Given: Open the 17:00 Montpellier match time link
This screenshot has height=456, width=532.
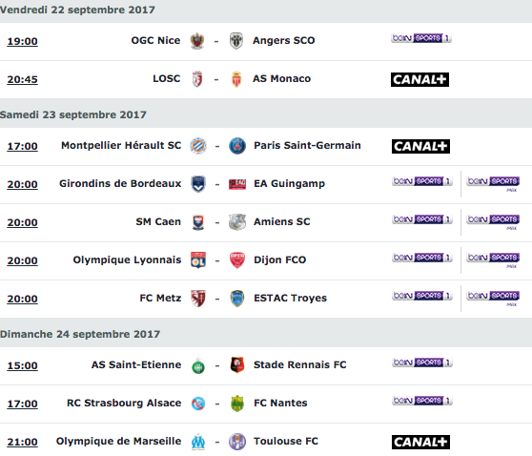Looking at the screenshot, I should click(22, 146).
